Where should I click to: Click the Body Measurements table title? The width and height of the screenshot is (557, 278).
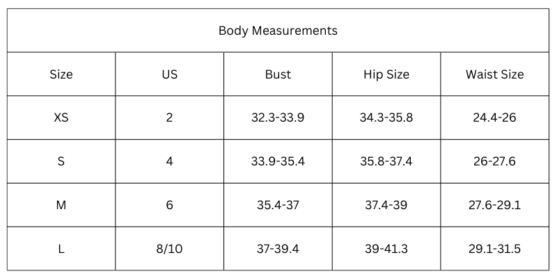[278, 31]
